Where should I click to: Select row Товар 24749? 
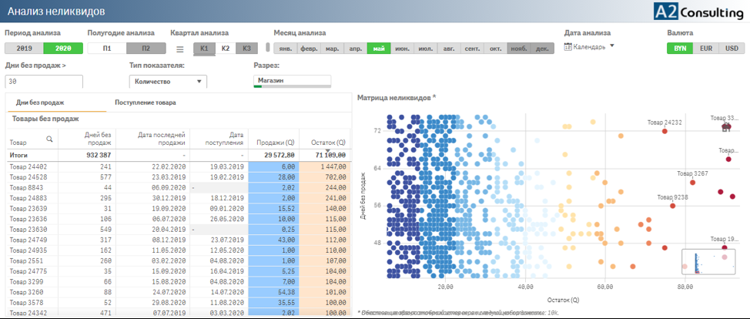click(179, 240)
